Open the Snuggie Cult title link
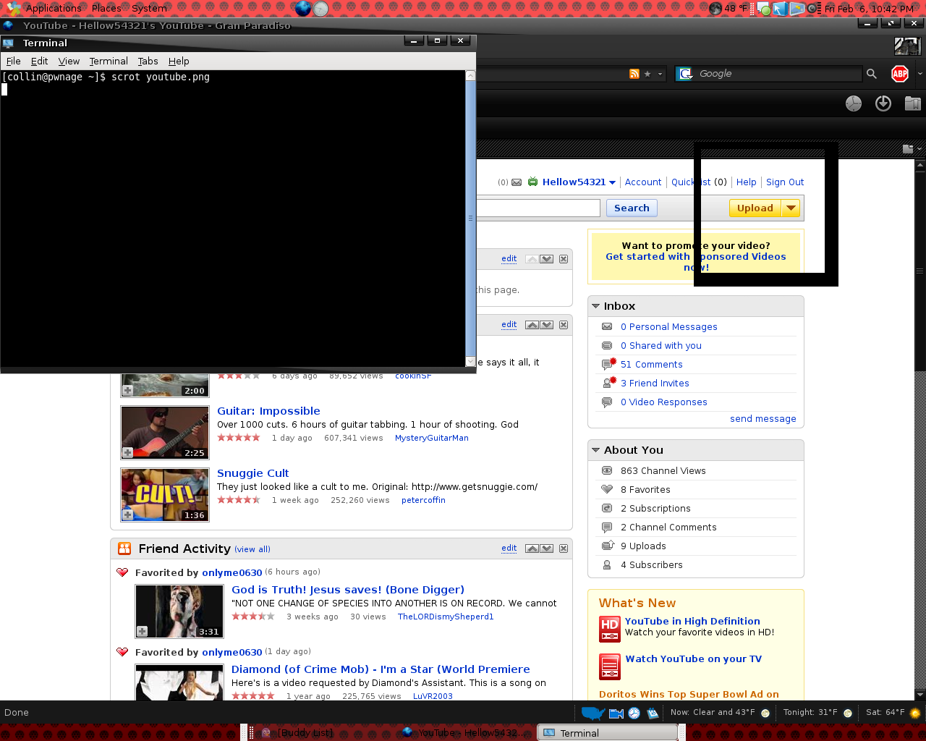 tap(253, 473)
